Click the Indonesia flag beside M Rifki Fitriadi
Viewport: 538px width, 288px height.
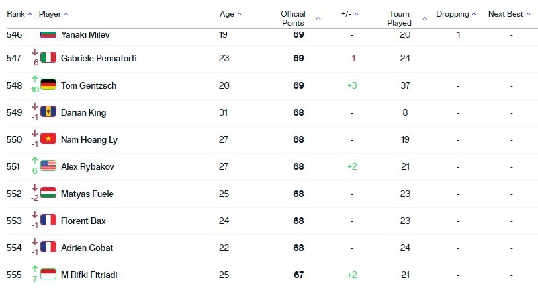(x=48, y=274)
